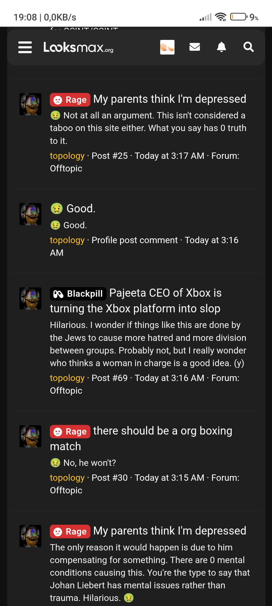This screenshot has width=272, height=606.
Task: Open your eggshell profile avatar in the header
Action: click(x=167, y=47)
